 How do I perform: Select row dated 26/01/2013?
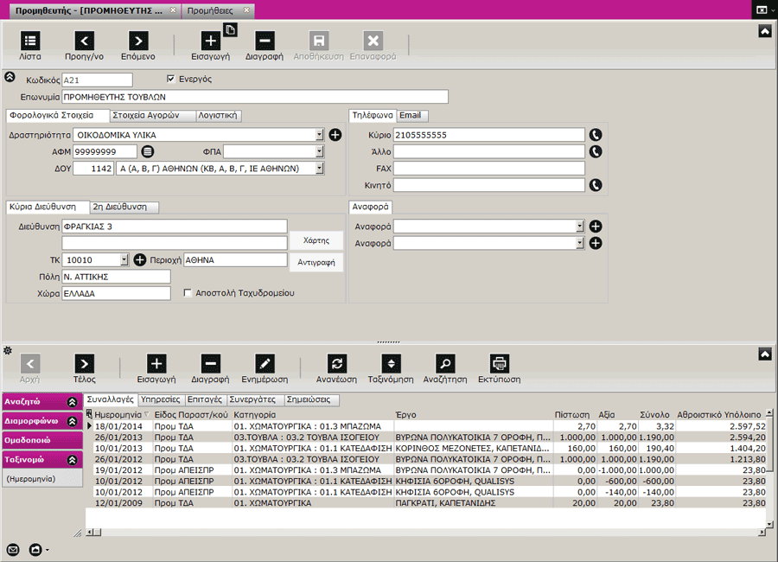tap(429, 437)
